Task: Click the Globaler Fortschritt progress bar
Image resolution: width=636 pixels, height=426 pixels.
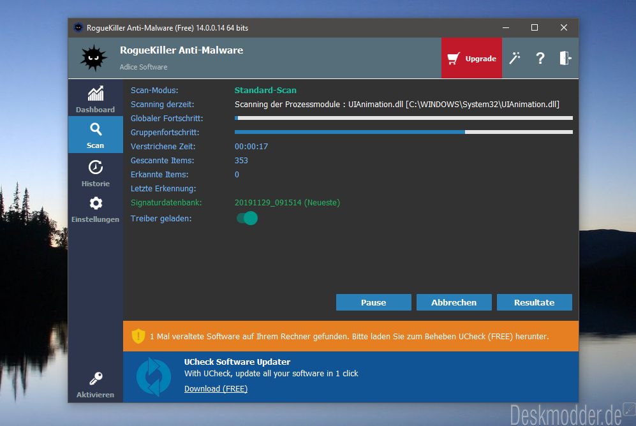Action: 404,119
